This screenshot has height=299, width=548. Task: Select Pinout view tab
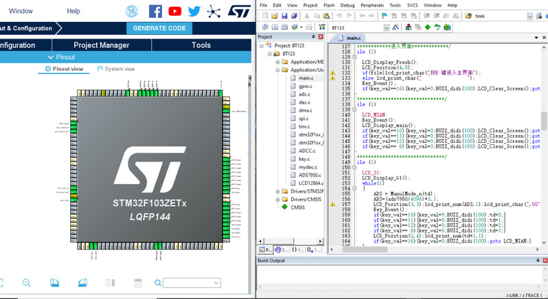[64, 69]
